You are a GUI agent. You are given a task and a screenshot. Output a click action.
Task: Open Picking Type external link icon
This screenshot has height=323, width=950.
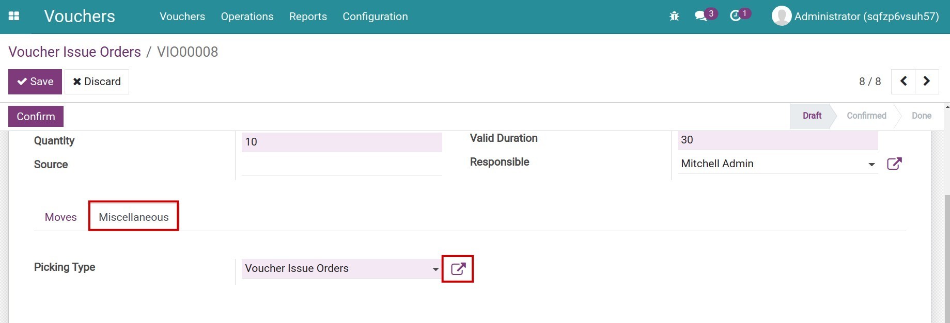[458, 269]
